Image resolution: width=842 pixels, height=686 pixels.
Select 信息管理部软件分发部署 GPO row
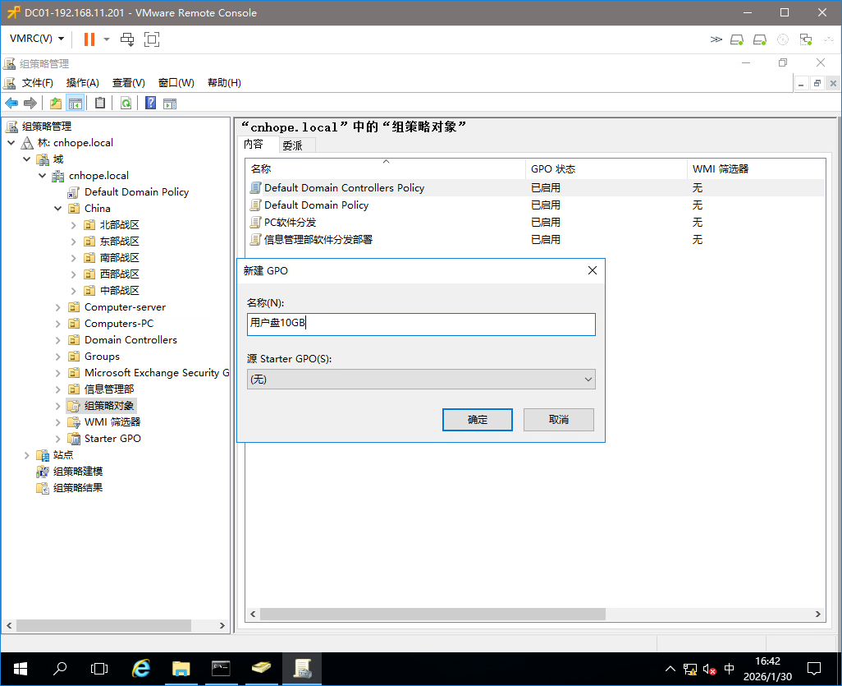click(x=535, y=240)
